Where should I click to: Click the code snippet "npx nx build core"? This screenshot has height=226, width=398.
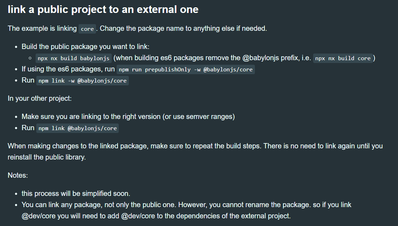pyautogui.click(x=343, y=58)
